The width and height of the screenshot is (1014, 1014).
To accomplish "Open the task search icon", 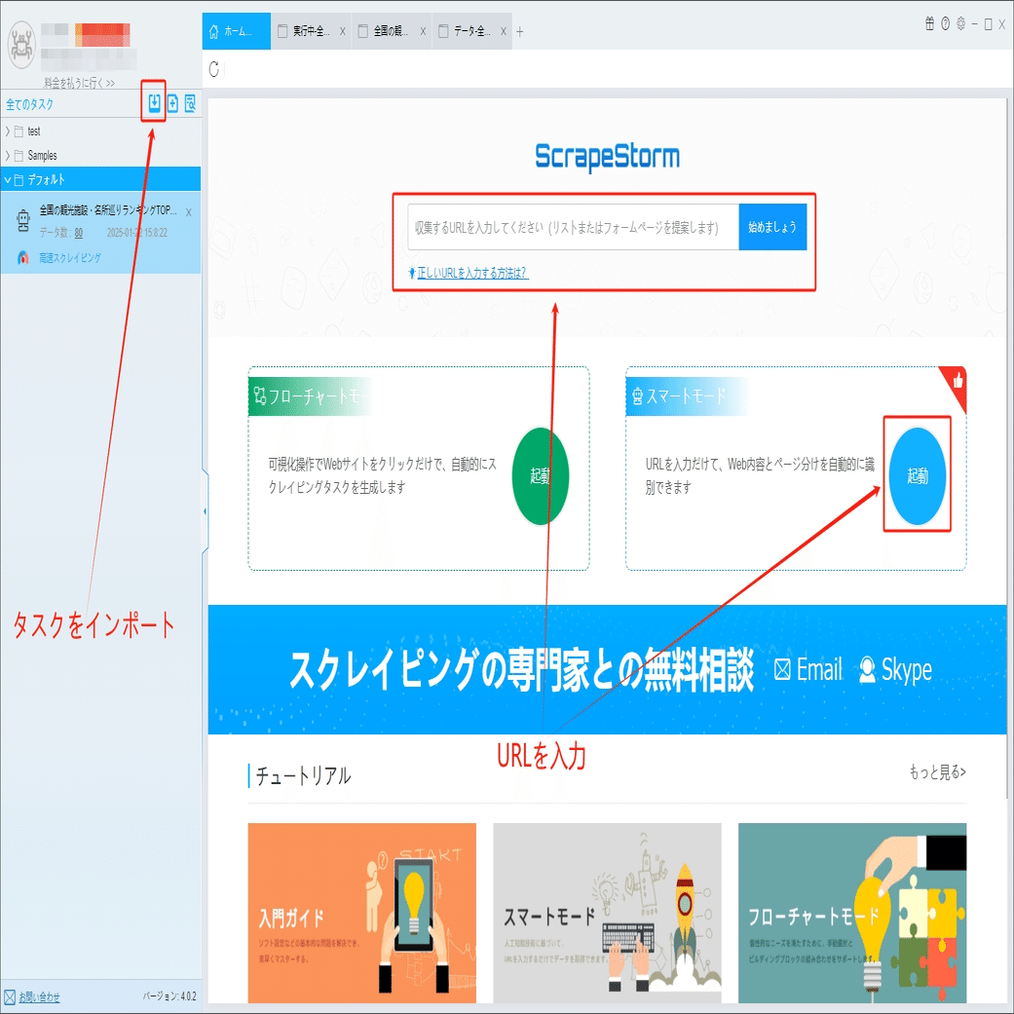I will (190, 103).
